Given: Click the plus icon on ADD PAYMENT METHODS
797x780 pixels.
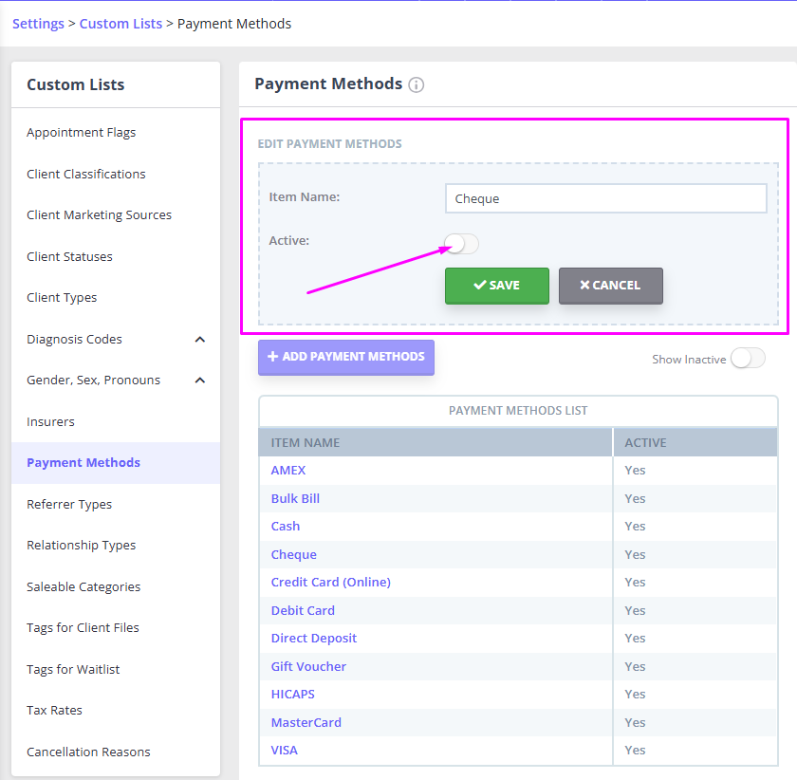Looking at the screenshot, I should click(274, 357).
